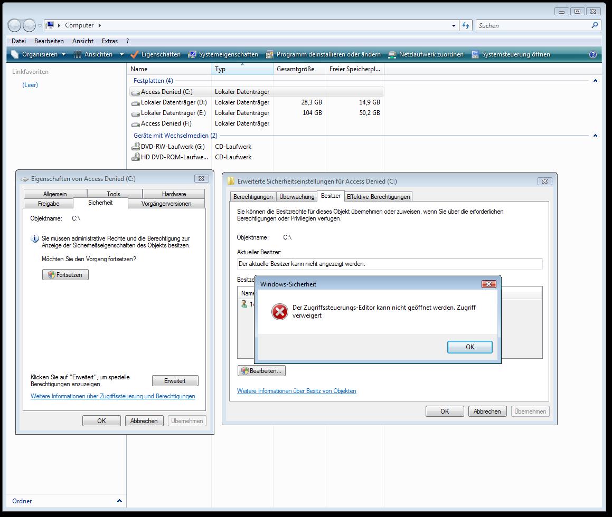Switch to the Vorgängerversionen tab
Screen dimensions: 612x517
pyautogui.click(x=166, y=204)
